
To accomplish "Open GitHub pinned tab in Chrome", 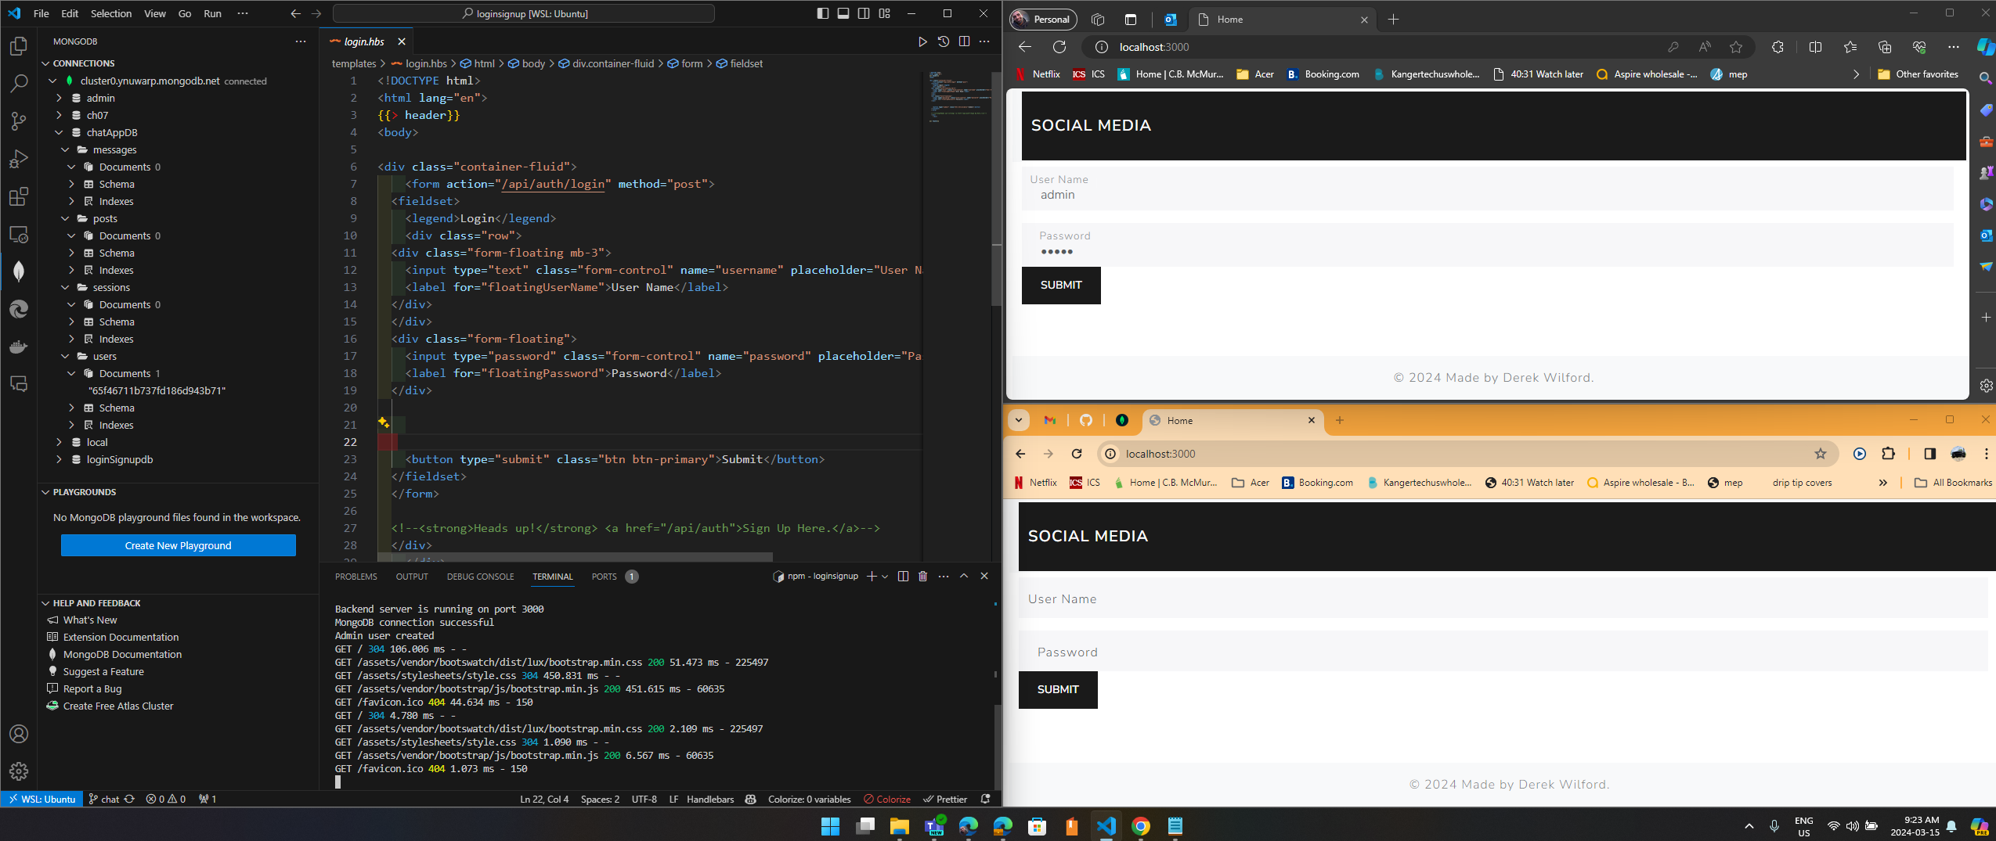I will [1086, 420].
